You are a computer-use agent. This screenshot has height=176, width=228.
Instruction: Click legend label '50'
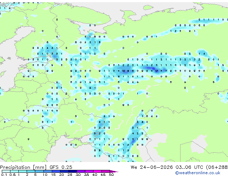point(111,175)
